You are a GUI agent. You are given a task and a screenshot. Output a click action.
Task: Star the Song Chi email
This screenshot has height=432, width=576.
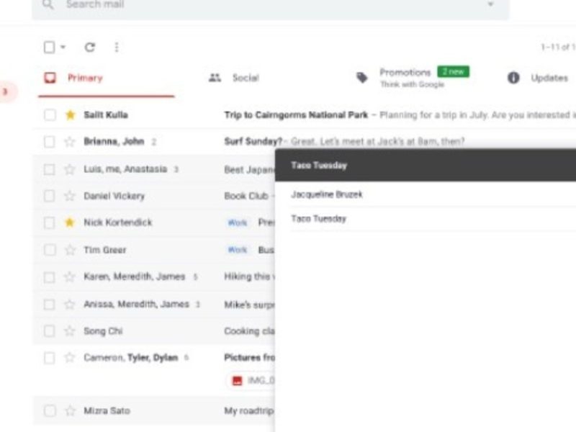(70, 331)
